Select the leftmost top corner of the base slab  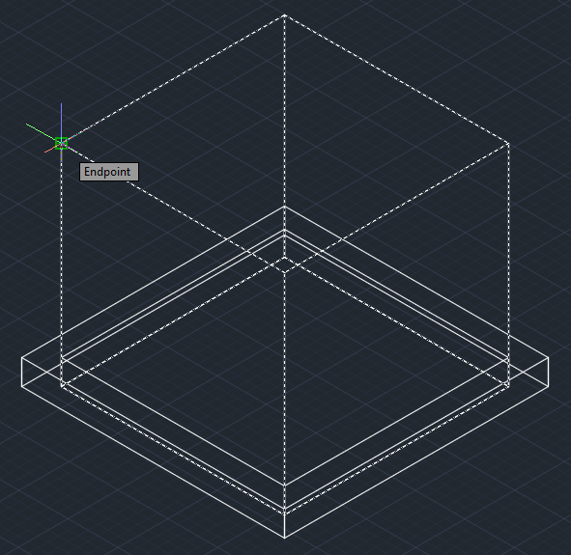[x=22, y=357]
